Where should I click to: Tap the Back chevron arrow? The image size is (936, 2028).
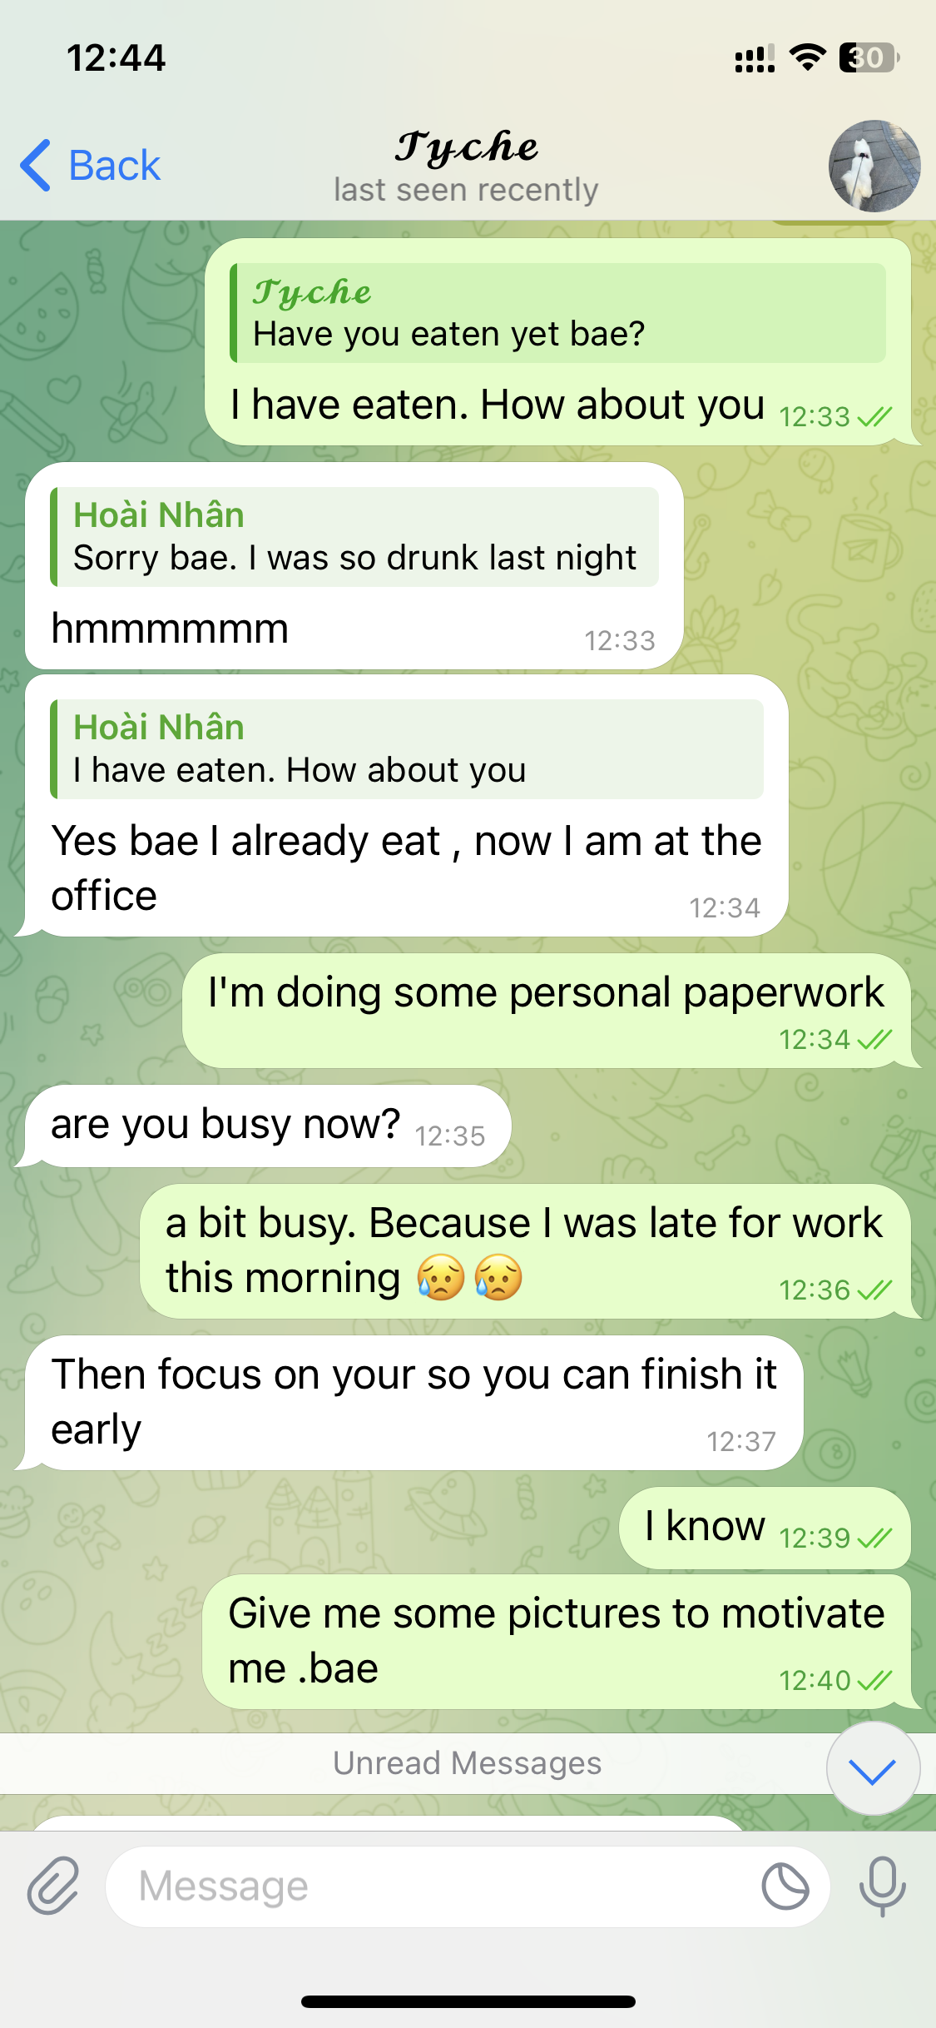[x=35, y=165]
